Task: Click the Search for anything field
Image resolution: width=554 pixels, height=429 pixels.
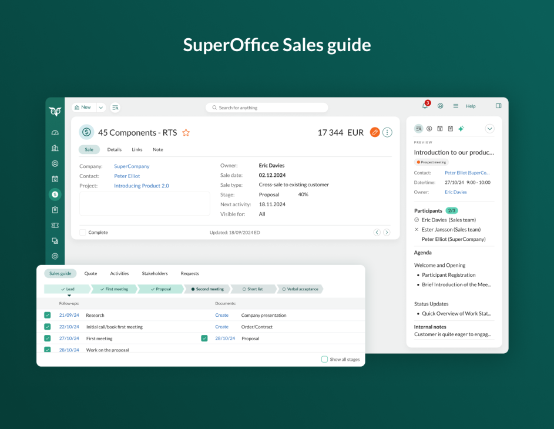Action: pyautogui.click(x=267, y=108)
